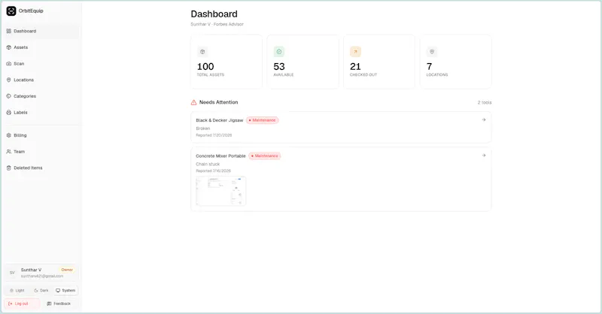
Task: Click the Assets cube icon in sidebar
Action: (x=9, y=47)
